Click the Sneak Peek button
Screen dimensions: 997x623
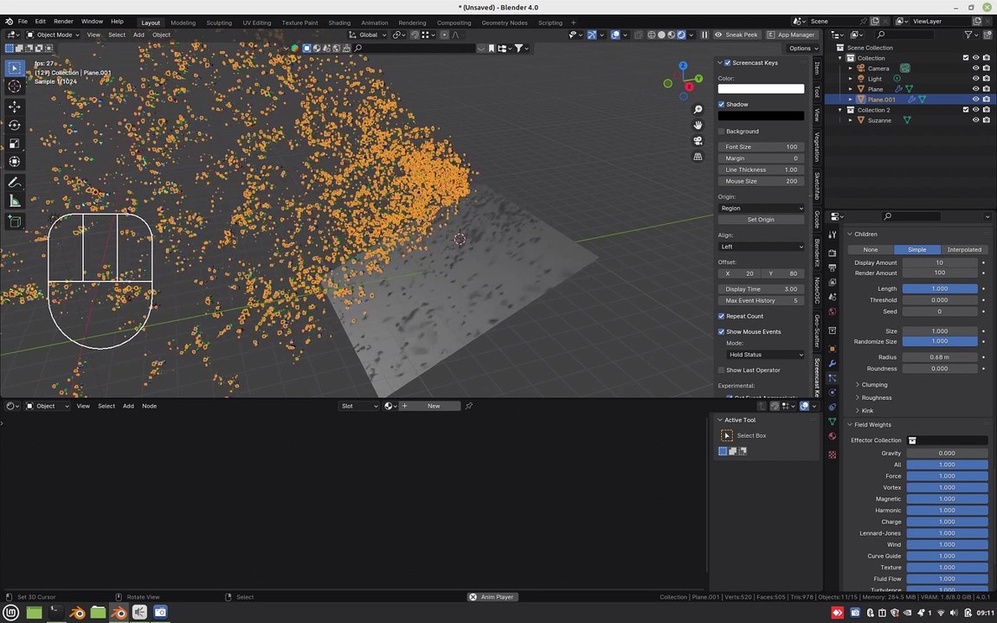point(736,35)
